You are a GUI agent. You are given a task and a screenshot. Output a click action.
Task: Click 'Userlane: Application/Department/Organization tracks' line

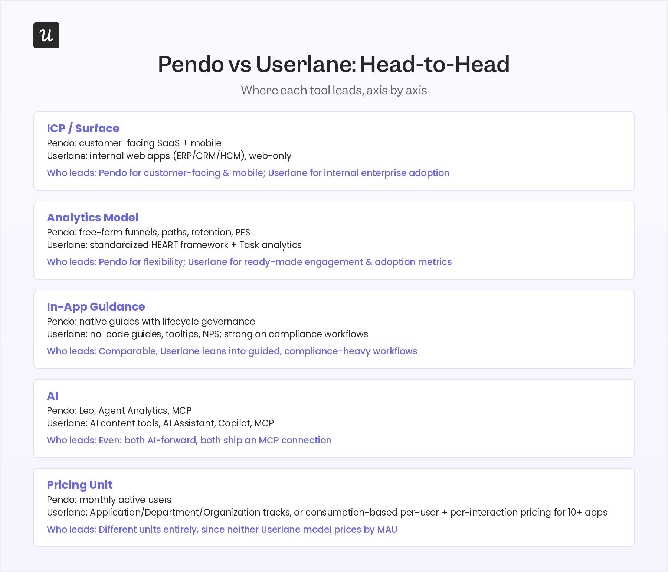[327, 512]
